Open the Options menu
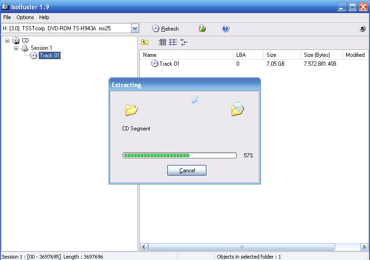370x260 pixels. tap(25, 17)
